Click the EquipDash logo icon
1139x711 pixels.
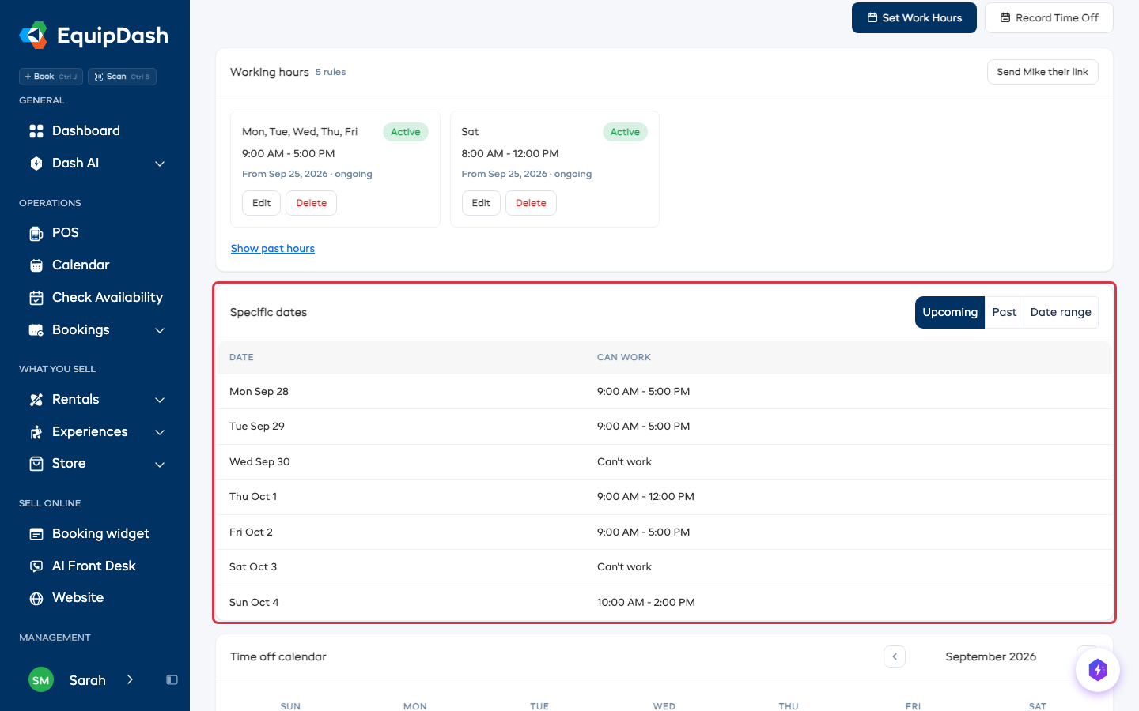tap(33, 36)
